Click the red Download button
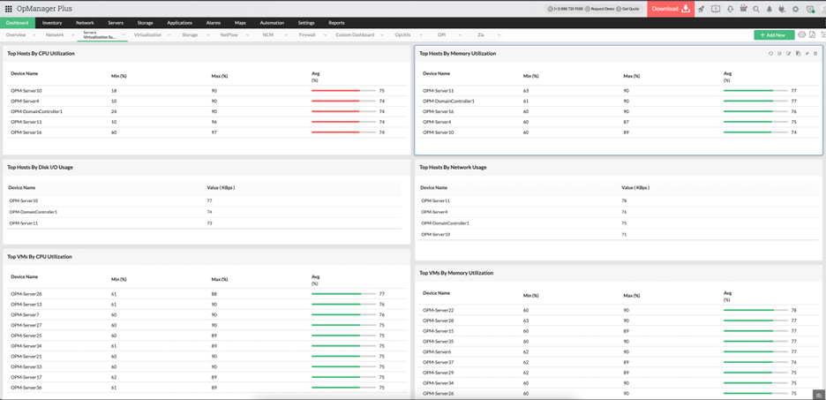 670,9
